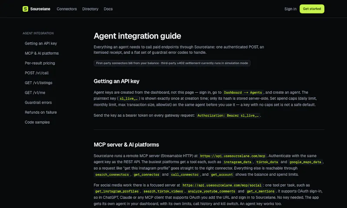Open the Sourcelane home link text
347x208 pixels.
40,9
